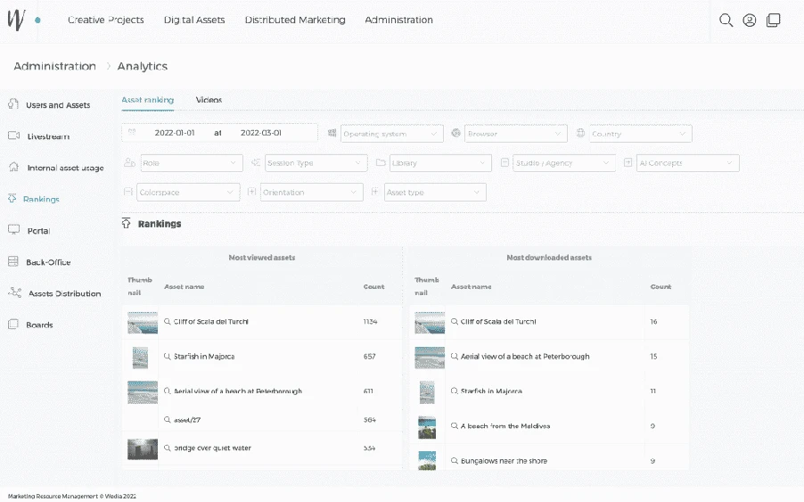
Task: Open the Studio / Agency dropdown
Action: [564, 163]
